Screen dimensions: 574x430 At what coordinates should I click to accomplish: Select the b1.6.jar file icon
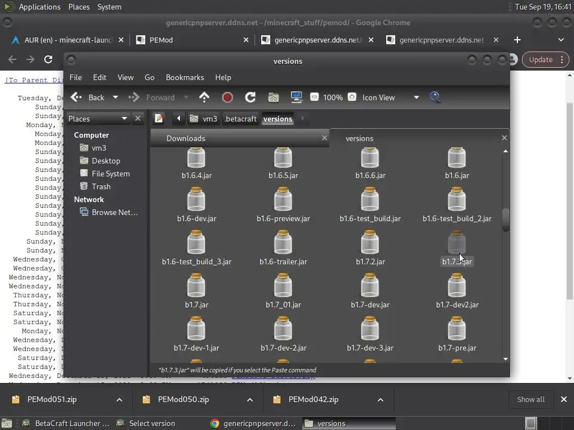coord(457,158)
